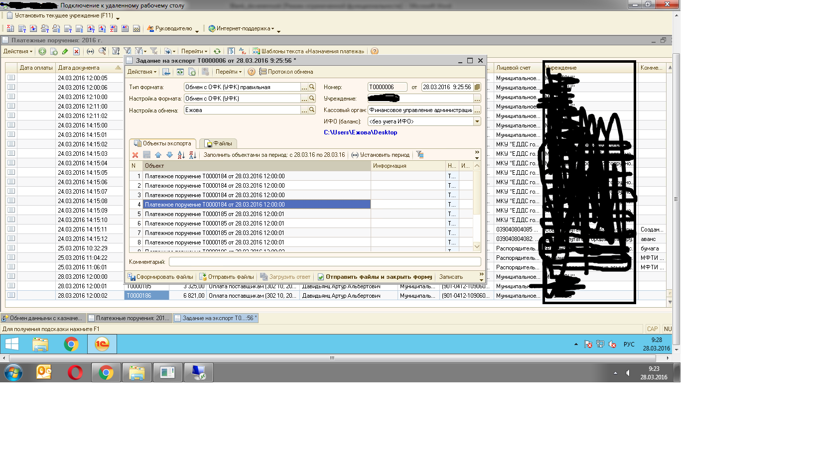Open the C:\Users\Ежова\Desktop path link
This screenshot has width=813, height=458.
tap(360, 132)
